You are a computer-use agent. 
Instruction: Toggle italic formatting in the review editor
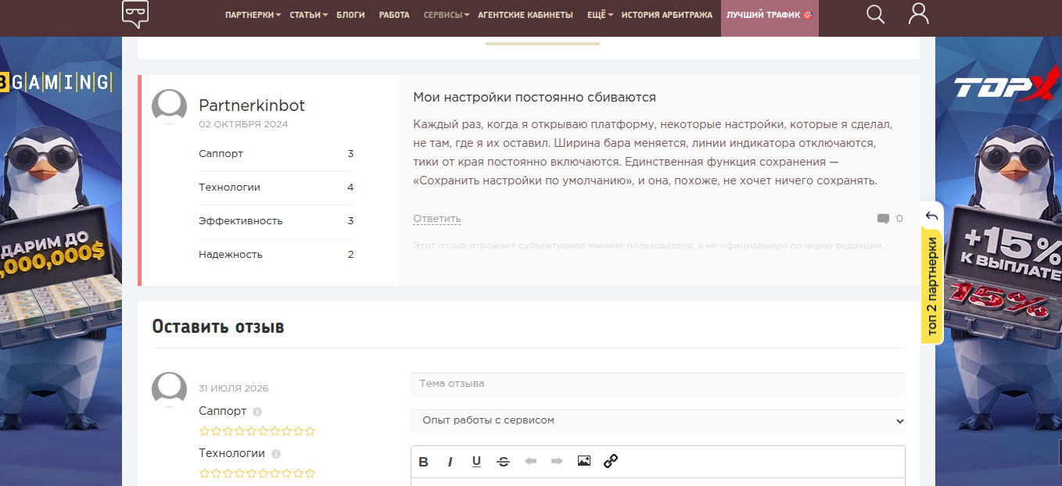450,462
